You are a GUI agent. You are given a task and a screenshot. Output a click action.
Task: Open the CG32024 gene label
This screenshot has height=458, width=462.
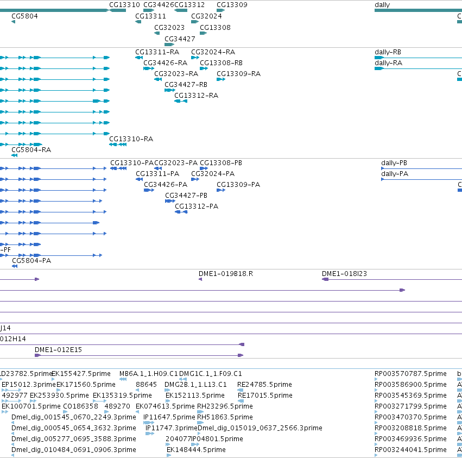[x=206, y=16]
